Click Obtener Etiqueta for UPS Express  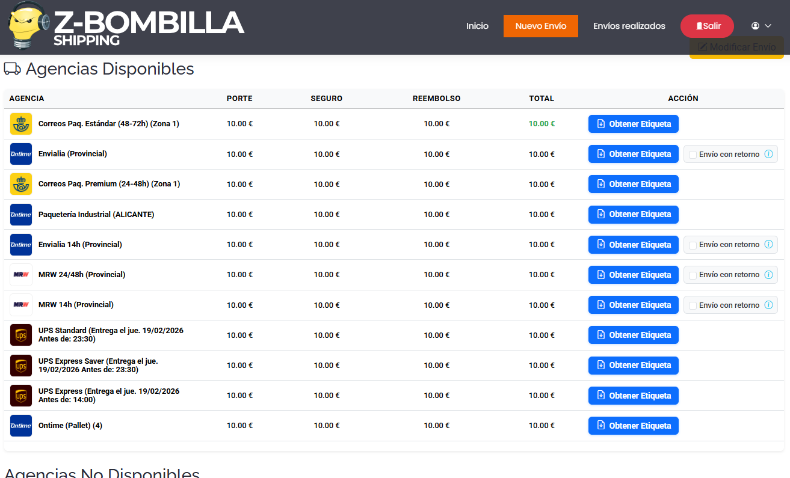coord(633,396)
